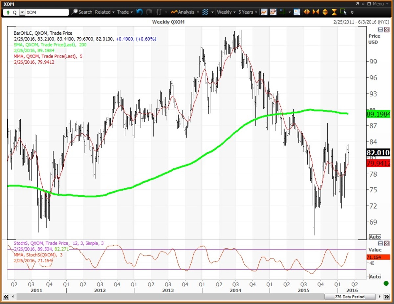Click the Undo arrow icon
Screen dimensions: 394x304
click(x=139, y=12)
